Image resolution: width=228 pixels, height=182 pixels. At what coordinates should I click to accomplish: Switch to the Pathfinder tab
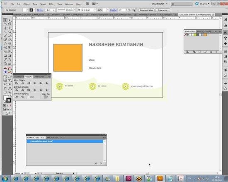pos(39,77)
